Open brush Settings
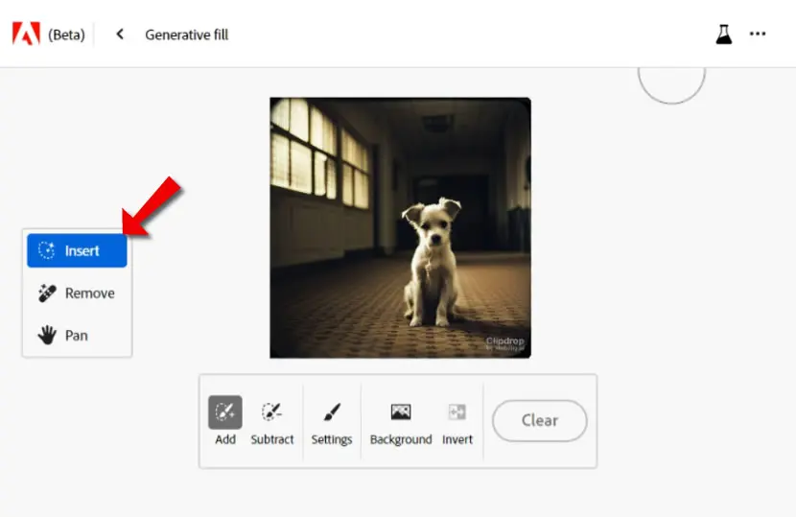 [332, 411]
